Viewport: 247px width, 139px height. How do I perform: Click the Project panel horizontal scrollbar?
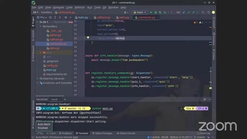coord(50,96)
